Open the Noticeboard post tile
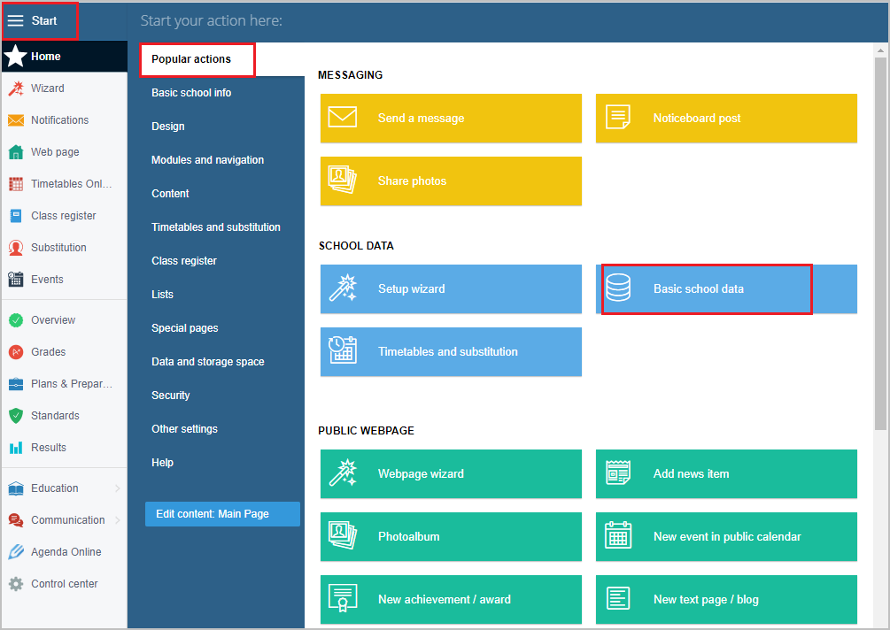This screenshot has width=890, height=630. (726, 118)
